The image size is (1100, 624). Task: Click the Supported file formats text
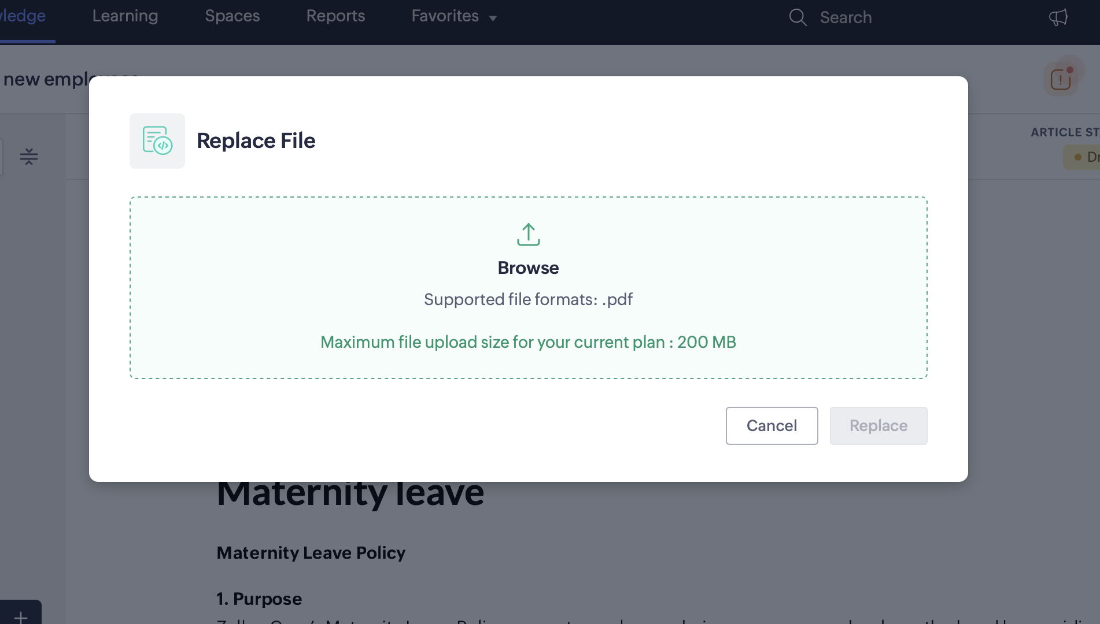coord(528,299)
